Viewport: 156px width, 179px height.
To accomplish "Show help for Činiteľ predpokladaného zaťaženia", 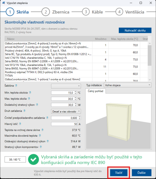I will pos(47,118).
